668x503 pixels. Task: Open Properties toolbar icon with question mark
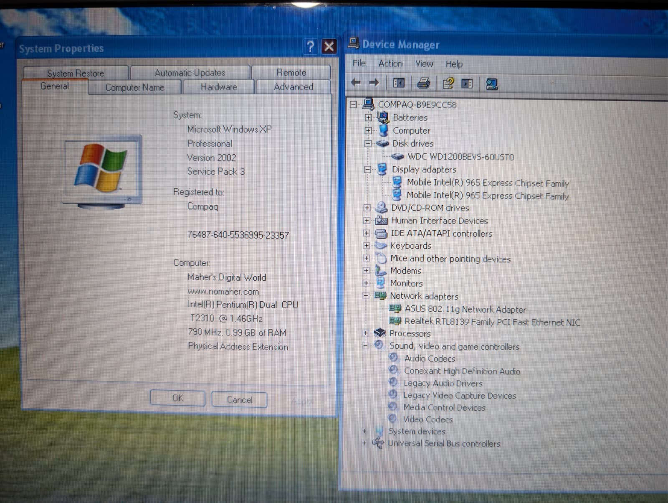(448, 84)
